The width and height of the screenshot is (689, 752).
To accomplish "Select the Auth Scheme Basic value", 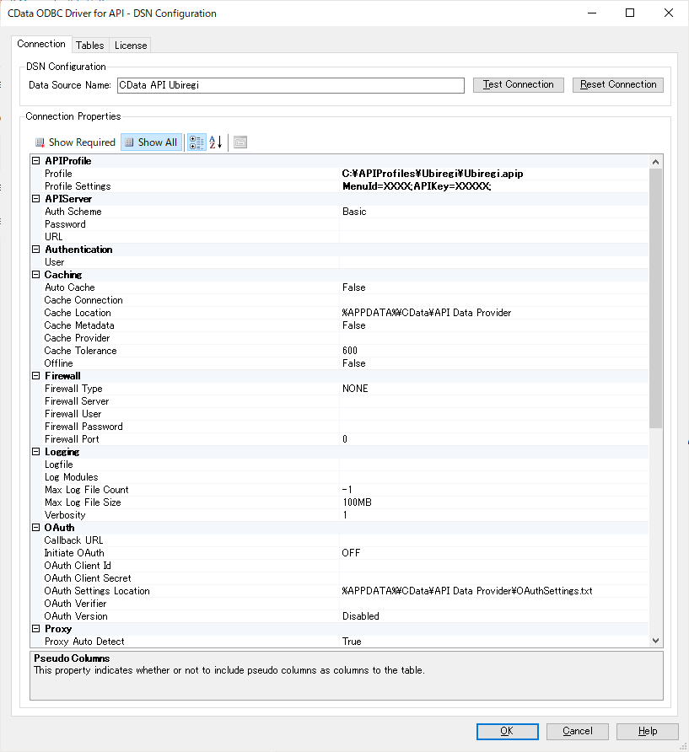I will (354, 212).
